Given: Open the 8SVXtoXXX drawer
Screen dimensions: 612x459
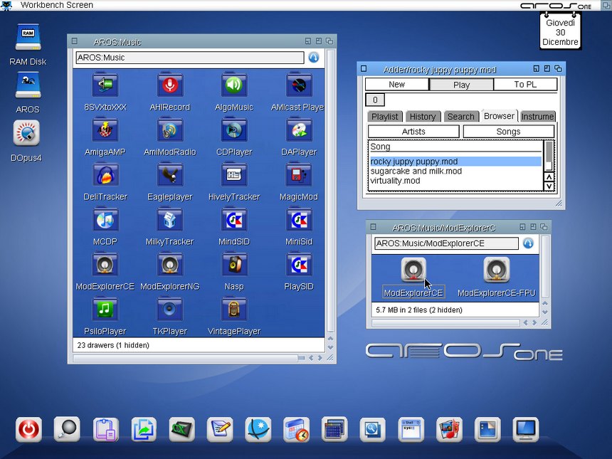Looking at the screenshot, I should 105,85.
